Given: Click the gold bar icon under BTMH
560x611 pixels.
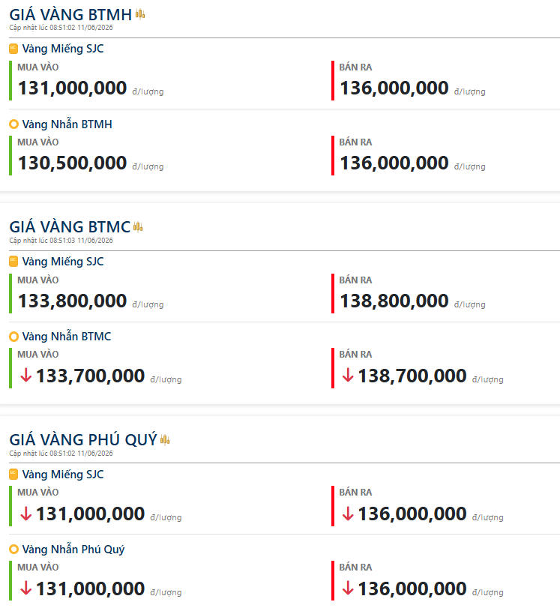Looking at the screenshot, I should [13, 49].
